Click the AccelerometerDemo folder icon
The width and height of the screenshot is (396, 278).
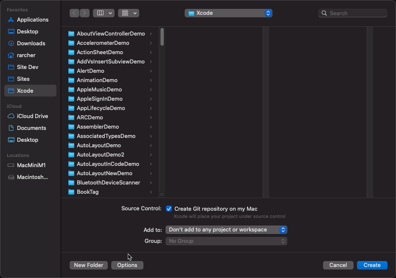(71, 43)
